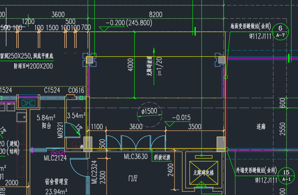Select the 3.54m² area text

click(76, 116)
